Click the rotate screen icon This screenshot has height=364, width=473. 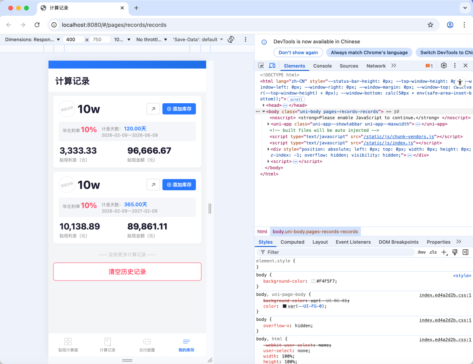(x=231, y=39)
